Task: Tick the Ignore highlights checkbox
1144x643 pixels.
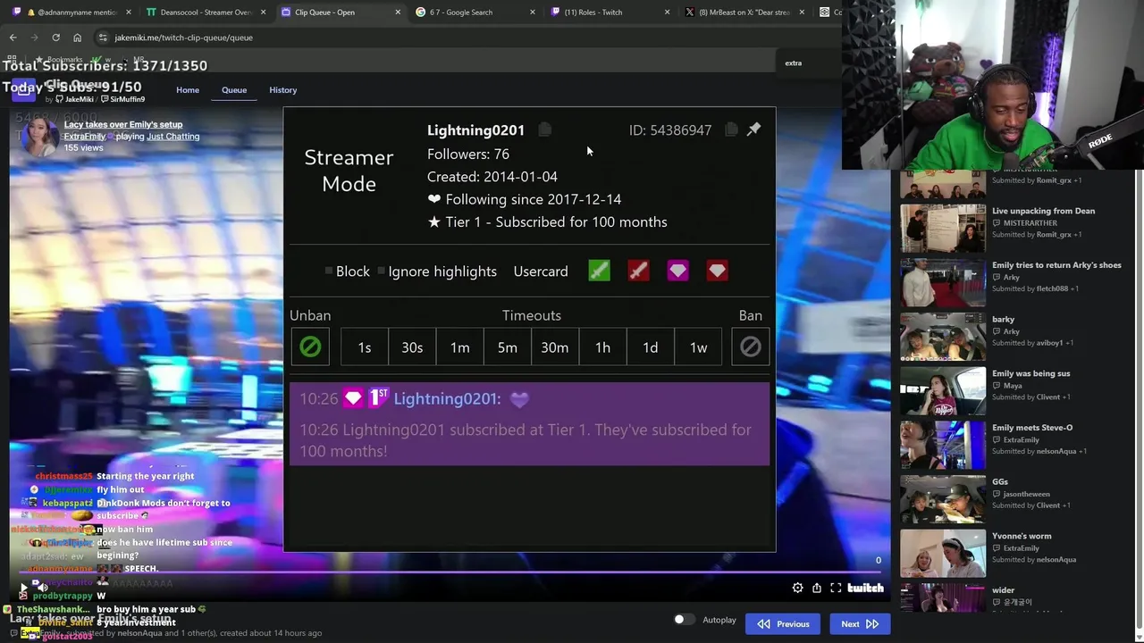Action: 382,271
